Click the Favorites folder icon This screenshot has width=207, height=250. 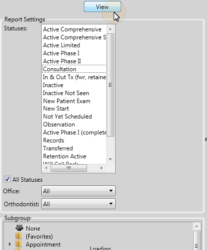tap(18, 236)
